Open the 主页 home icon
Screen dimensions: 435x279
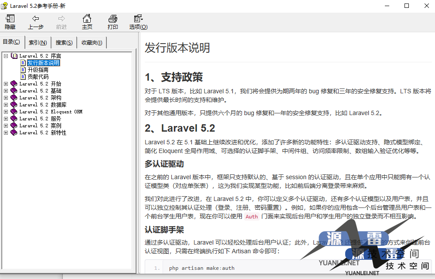point(87,18)
